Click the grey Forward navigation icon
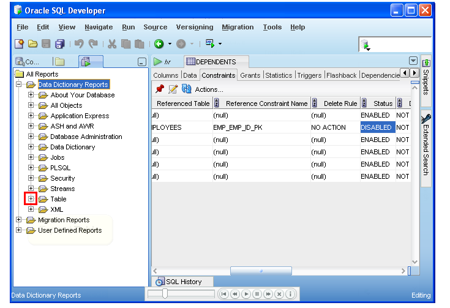Viewport: 450px width, 308px height. pyautogui.click(x=181, y=44)
